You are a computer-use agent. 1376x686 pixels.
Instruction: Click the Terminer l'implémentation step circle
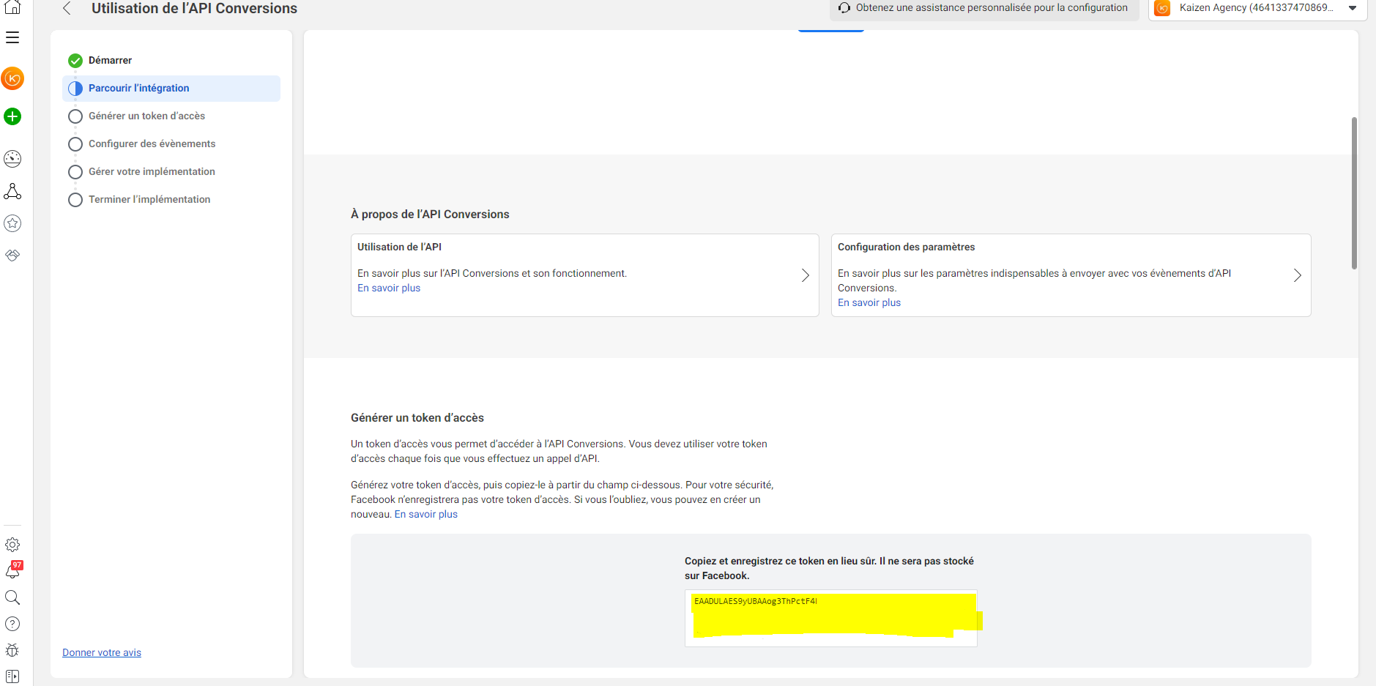pos(75,200)
